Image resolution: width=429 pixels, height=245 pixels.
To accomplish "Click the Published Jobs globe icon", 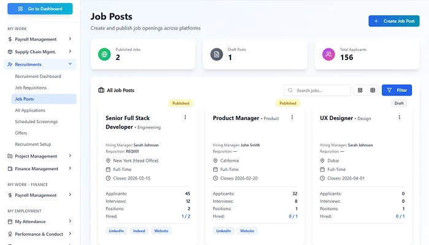I will tap(104, 55).
